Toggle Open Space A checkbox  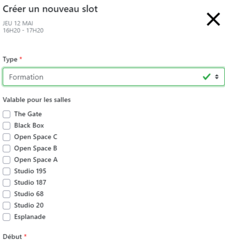7,160
